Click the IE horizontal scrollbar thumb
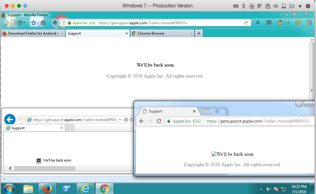Viewport: 316px width, 194px height. point(45,168)
